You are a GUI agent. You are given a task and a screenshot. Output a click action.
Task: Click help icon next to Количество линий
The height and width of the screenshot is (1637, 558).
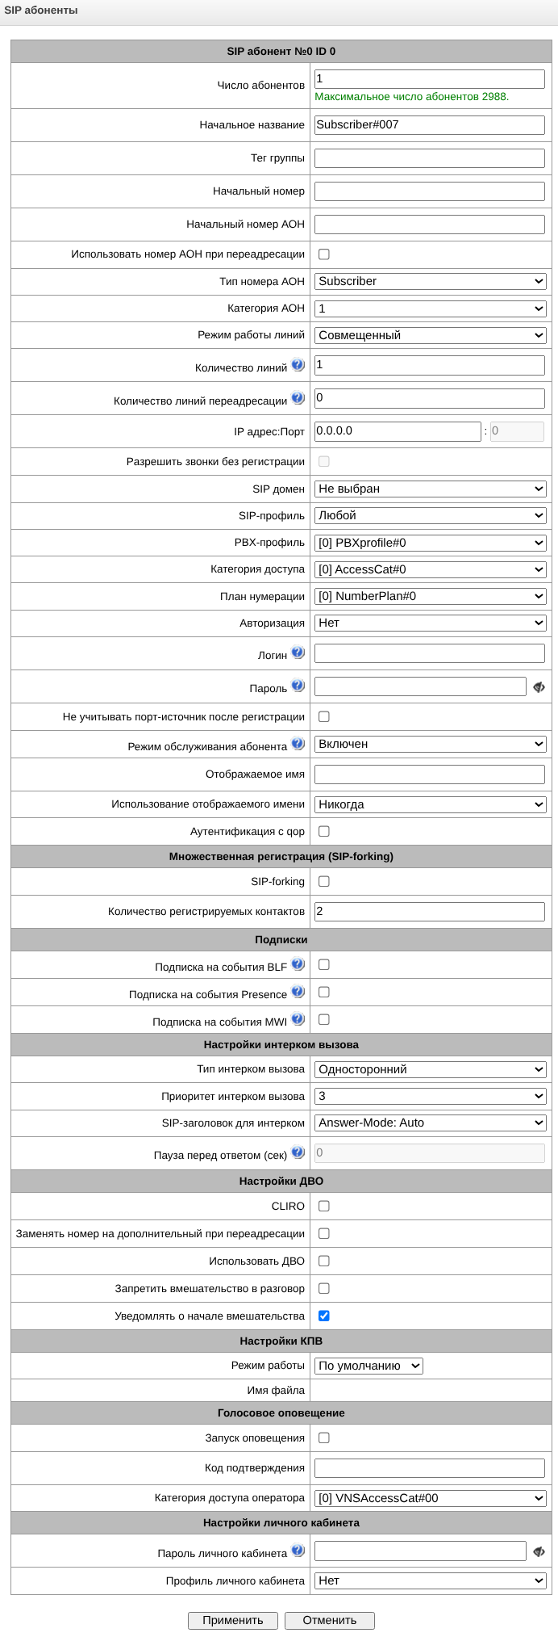coord(298,365)
